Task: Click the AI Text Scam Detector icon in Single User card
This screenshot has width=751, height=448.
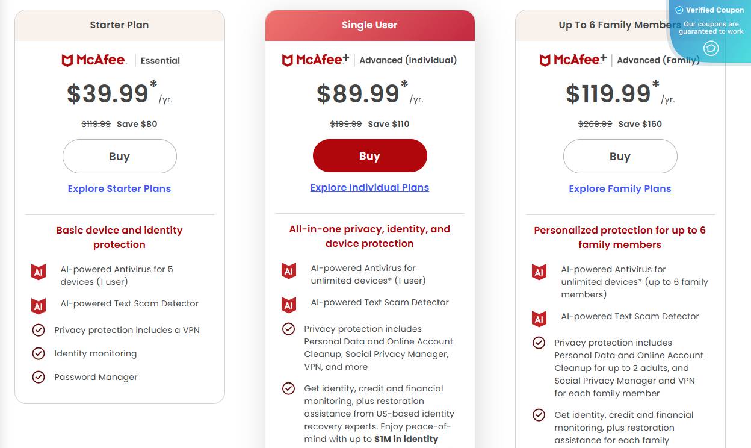Action: [288, 304]
